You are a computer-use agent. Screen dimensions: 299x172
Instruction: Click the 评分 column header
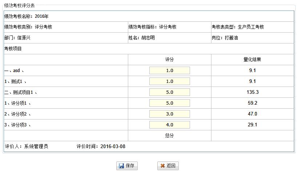169,60
